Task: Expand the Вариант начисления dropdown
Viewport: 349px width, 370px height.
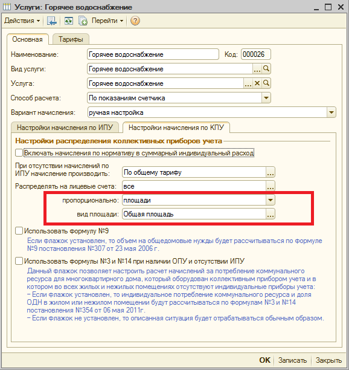Action: pyautogui.click(x=331, y=112)
